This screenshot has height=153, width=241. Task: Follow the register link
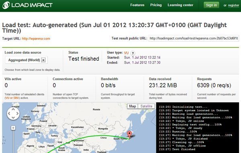pos(234,5)
